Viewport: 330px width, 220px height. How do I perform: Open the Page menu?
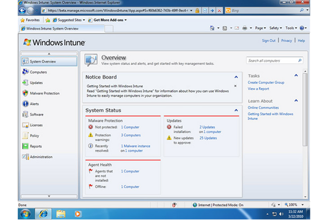(260, 28)
